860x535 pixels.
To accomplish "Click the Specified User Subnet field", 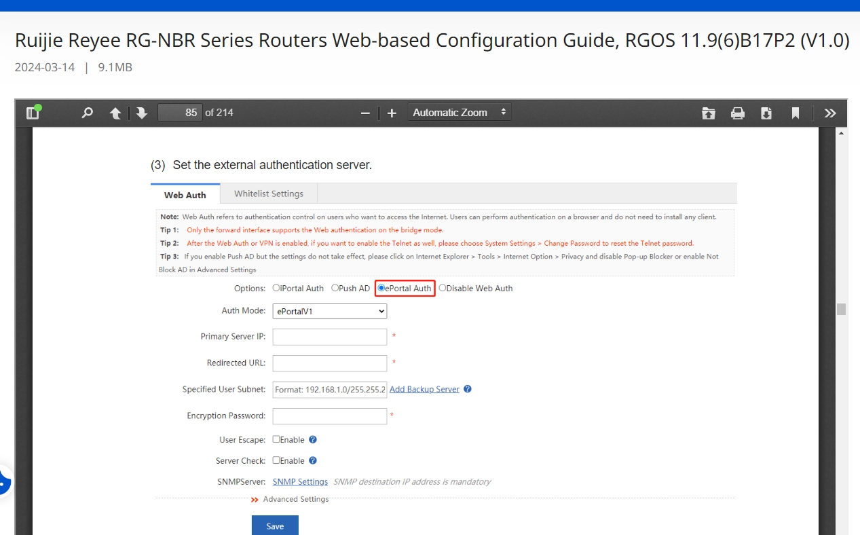I will (330, 390).
